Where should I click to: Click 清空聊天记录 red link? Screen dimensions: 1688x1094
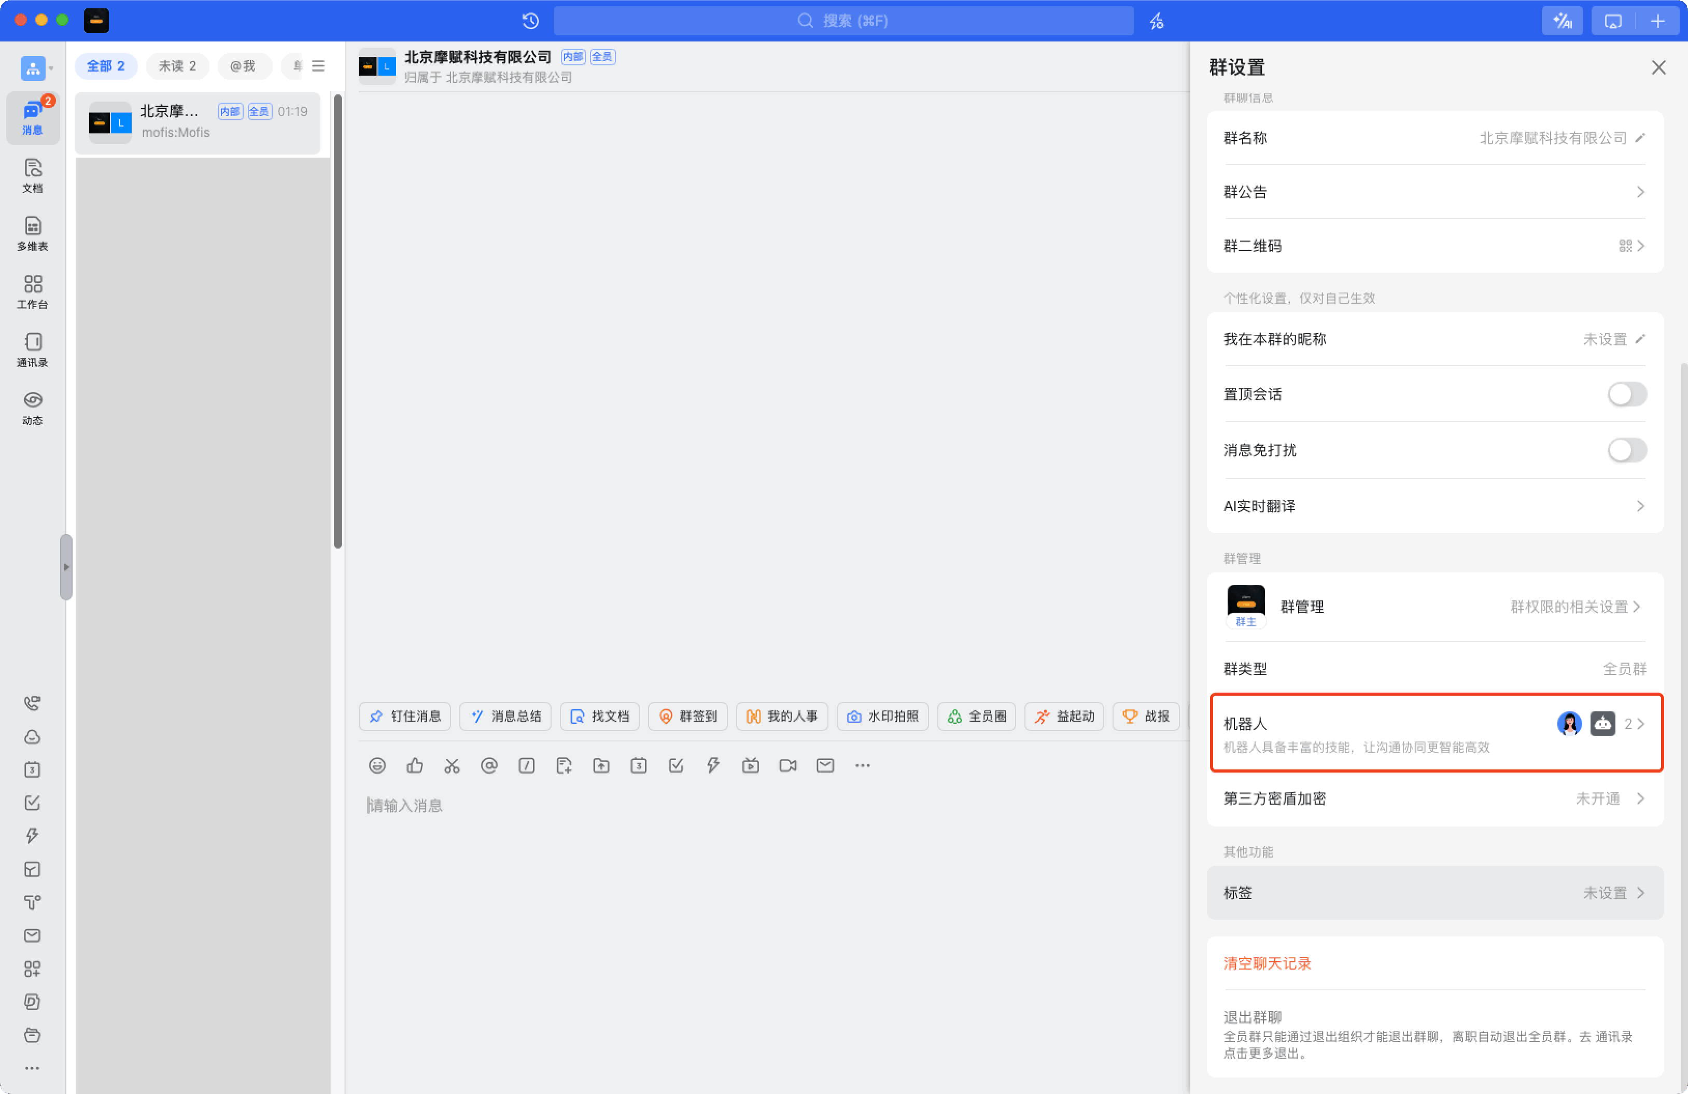pyautogui.click(x=1267, y=963)
